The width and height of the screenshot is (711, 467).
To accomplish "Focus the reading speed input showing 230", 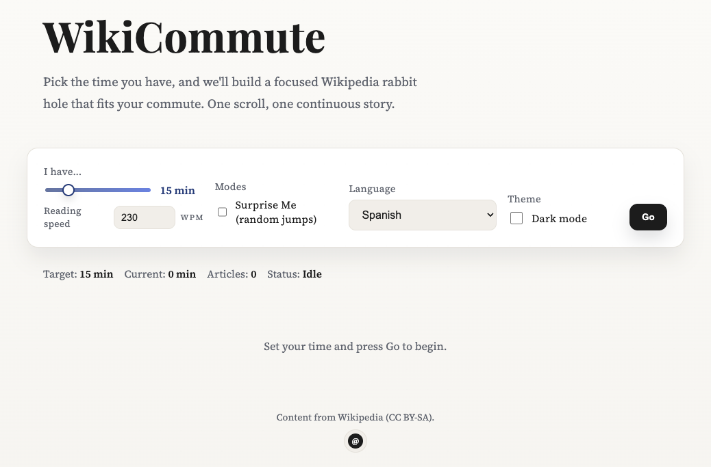I will (x=144, y=217).
